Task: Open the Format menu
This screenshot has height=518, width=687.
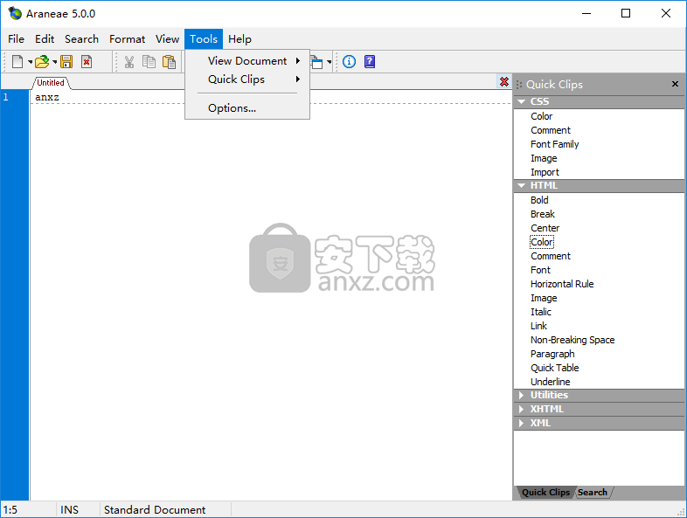Action: pyautogui.click(x=127, y=39)
